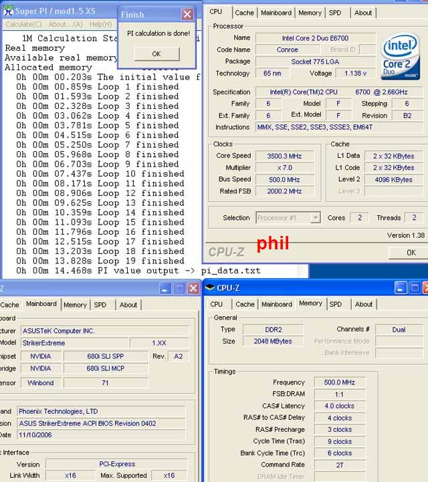
Task: Minimize the Memory CPU-Z window
Action: [401, 288]
